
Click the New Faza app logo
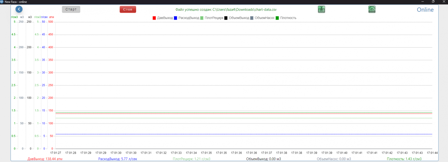(x=2, y=2)
